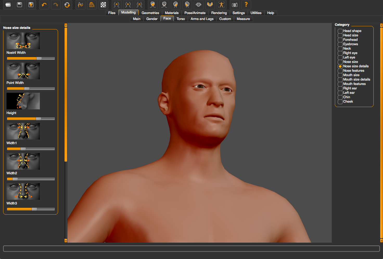
Task: Click the camera screenshot icon
Action: point(234,5)
